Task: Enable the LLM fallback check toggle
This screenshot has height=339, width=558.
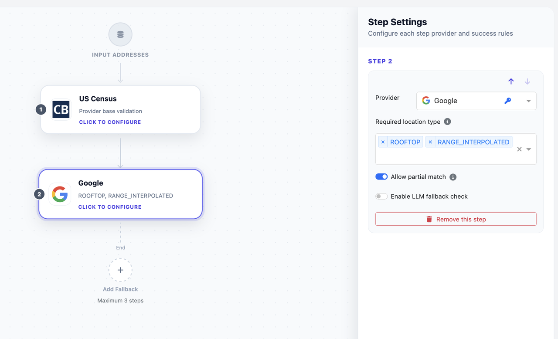Action: [x=381, y=196]
